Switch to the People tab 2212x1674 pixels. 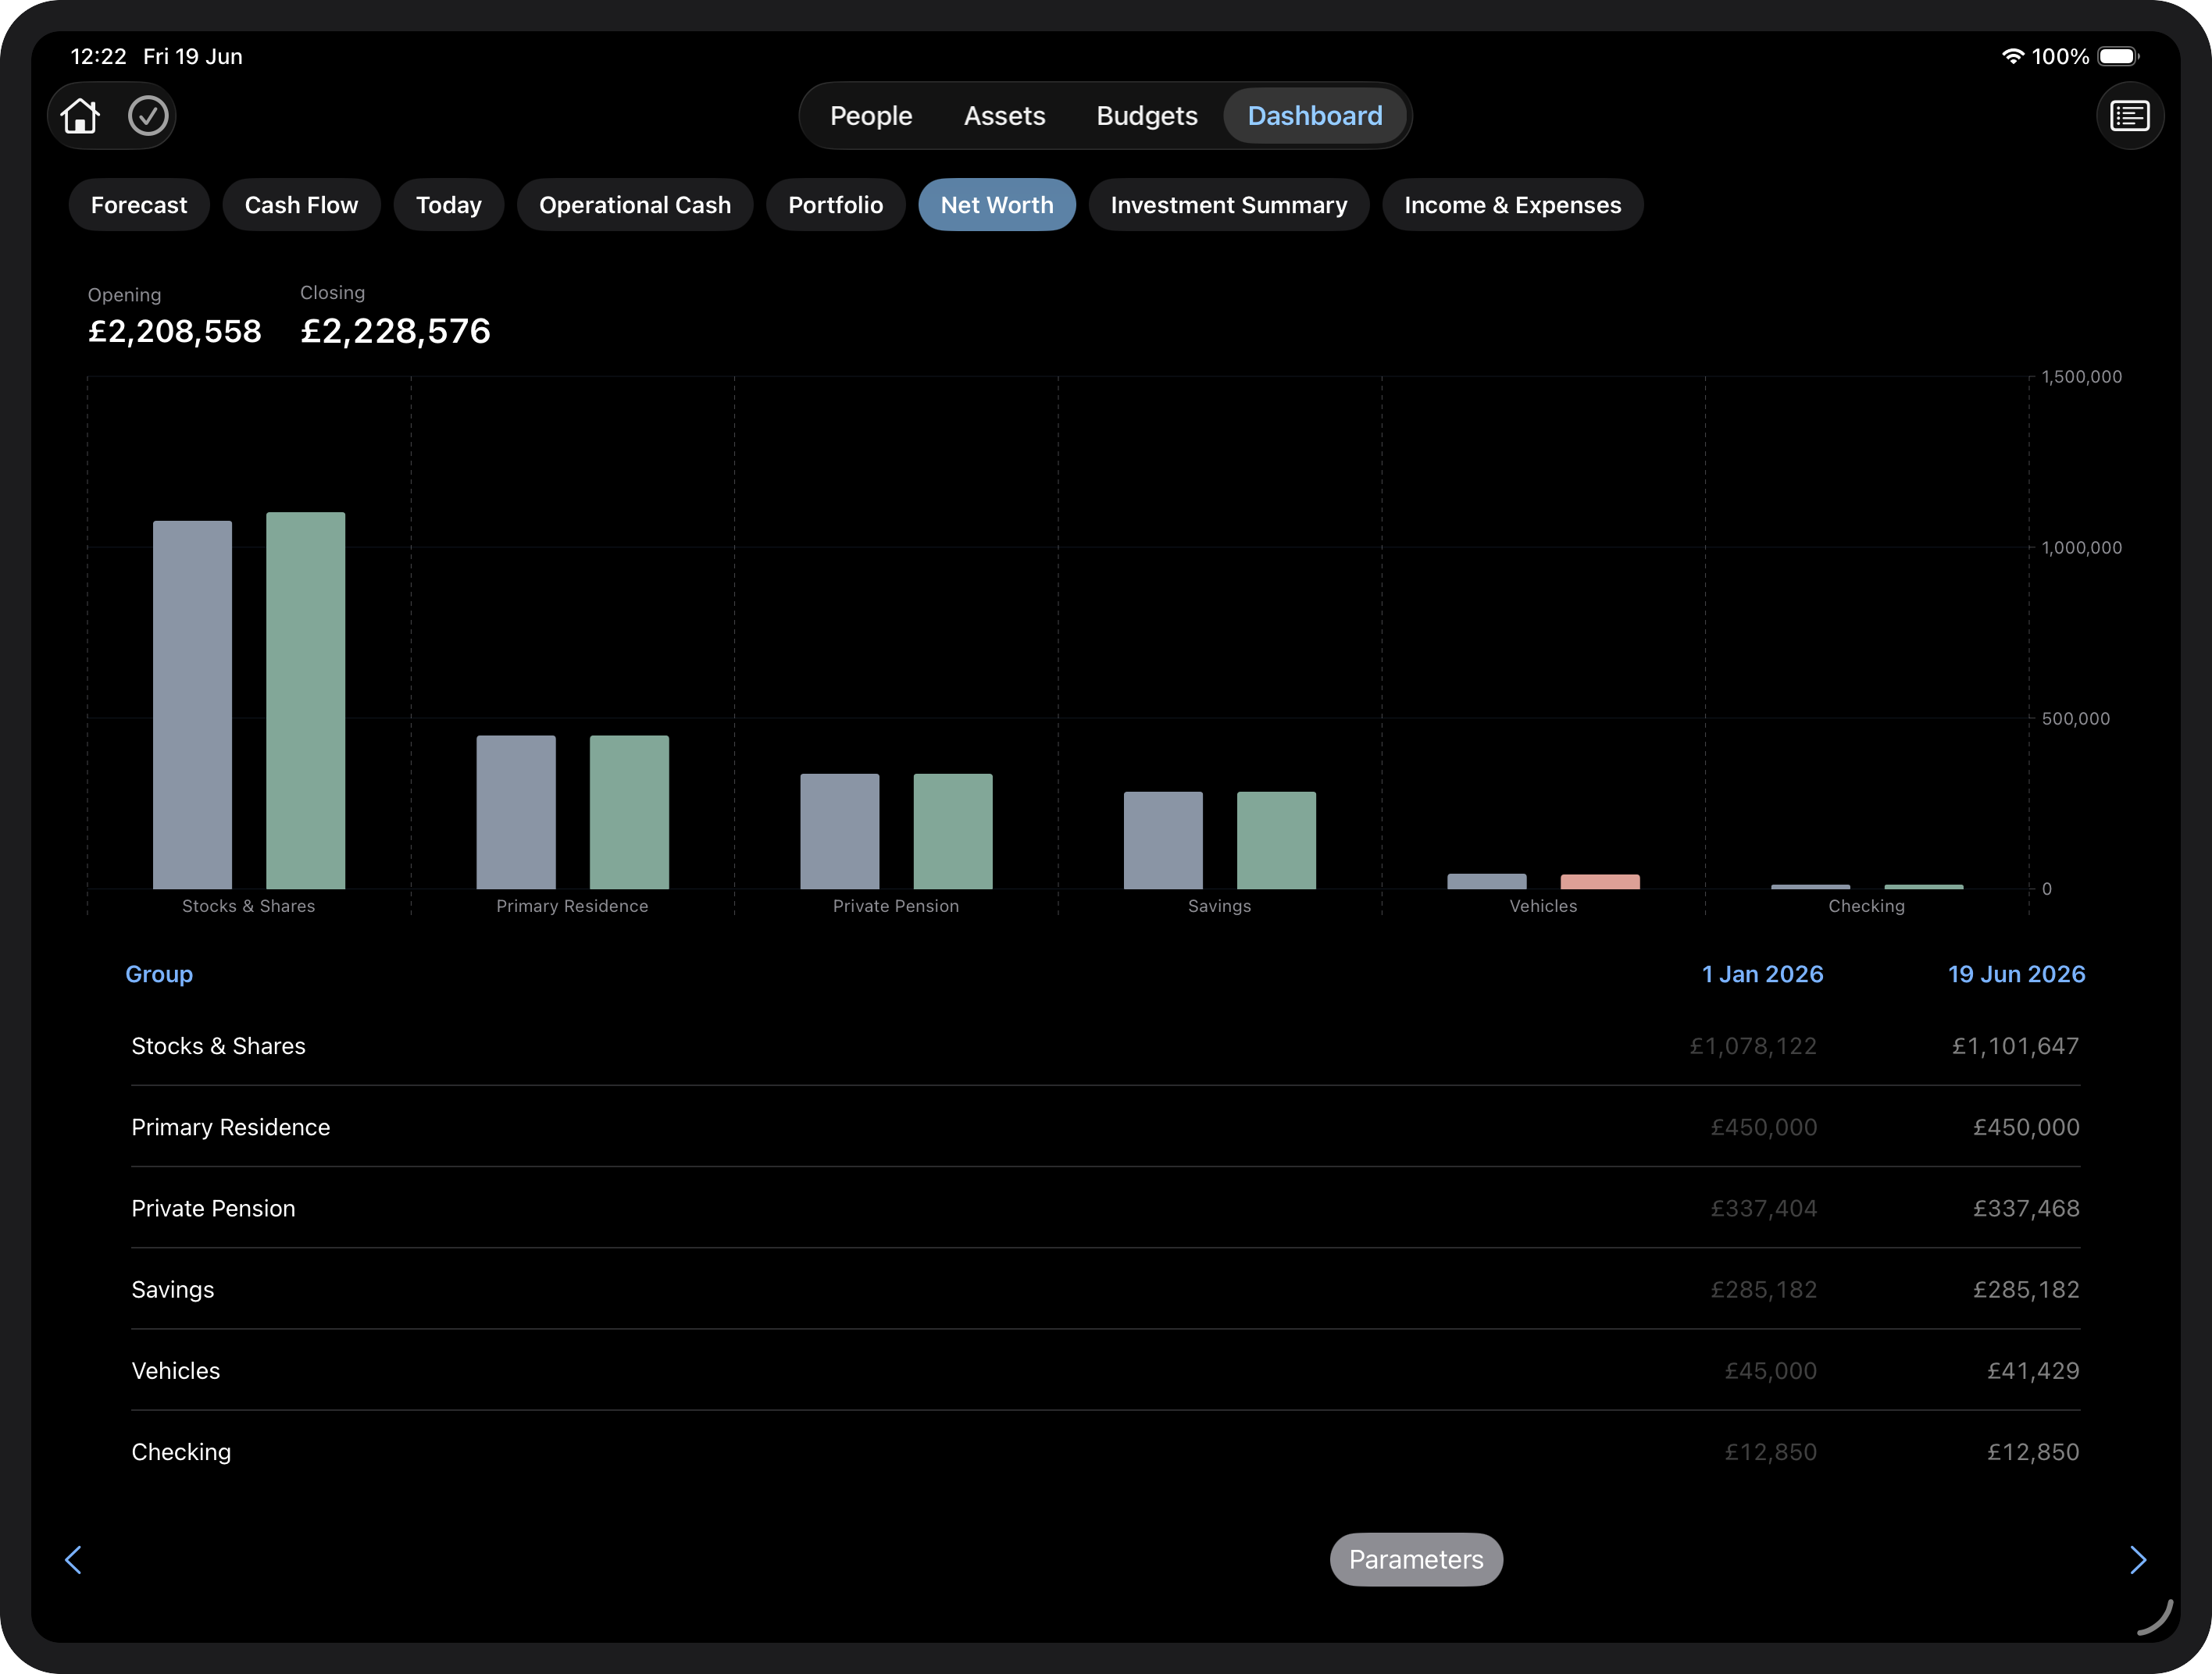click(871, 116)
